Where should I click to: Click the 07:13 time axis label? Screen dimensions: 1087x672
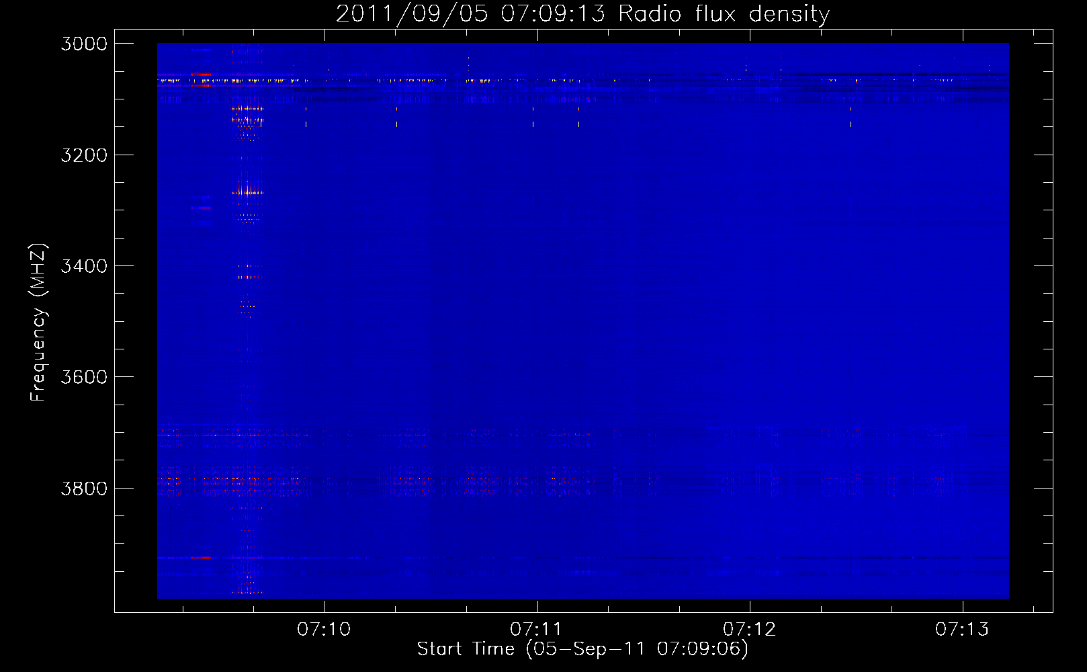(962, 629)
